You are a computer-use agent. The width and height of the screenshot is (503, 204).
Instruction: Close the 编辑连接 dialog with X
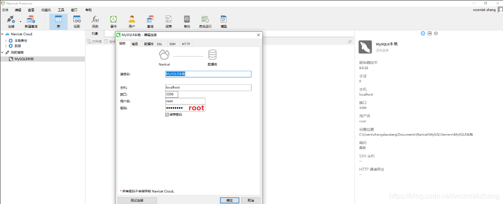tap(258, 35)
